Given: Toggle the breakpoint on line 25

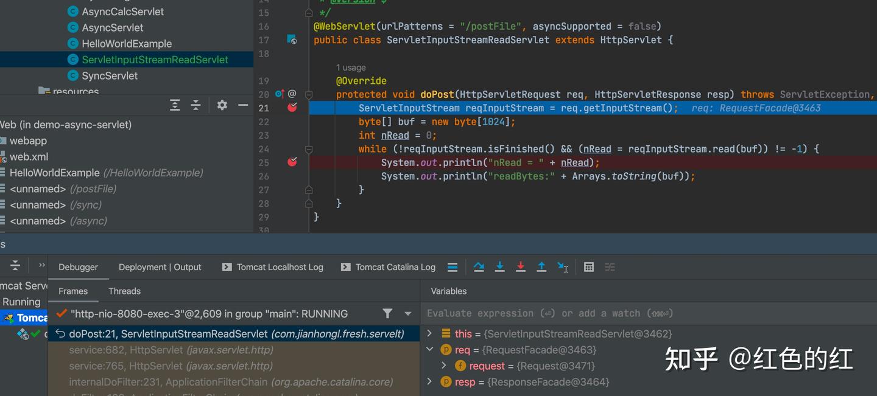Looking at the screenshot, I should click(292, 162).
